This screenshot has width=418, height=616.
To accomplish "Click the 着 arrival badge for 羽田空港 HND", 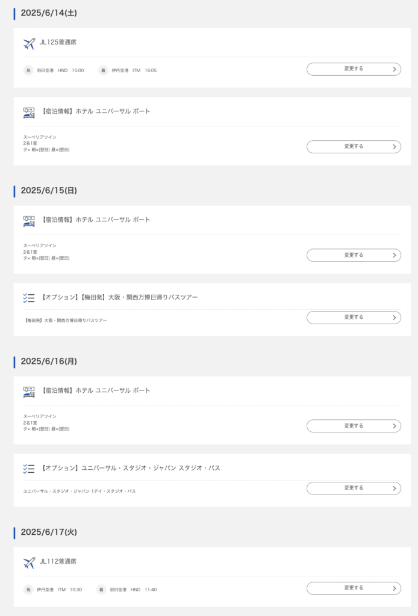I will click(x=101, y=590).
